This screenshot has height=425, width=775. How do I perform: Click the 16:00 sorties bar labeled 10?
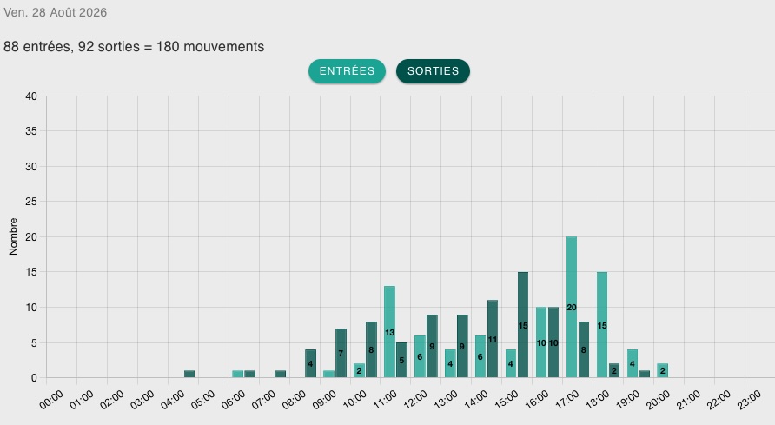click(x=553, y=342)
